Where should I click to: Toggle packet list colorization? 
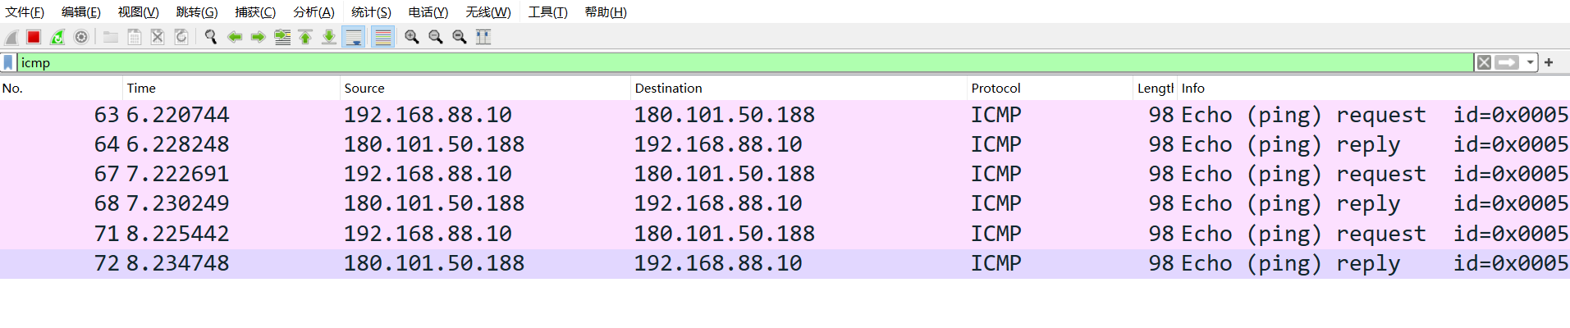382,37
